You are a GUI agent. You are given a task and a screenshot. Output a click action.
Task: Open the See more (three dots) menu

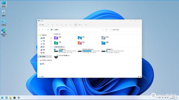(86, 25)
